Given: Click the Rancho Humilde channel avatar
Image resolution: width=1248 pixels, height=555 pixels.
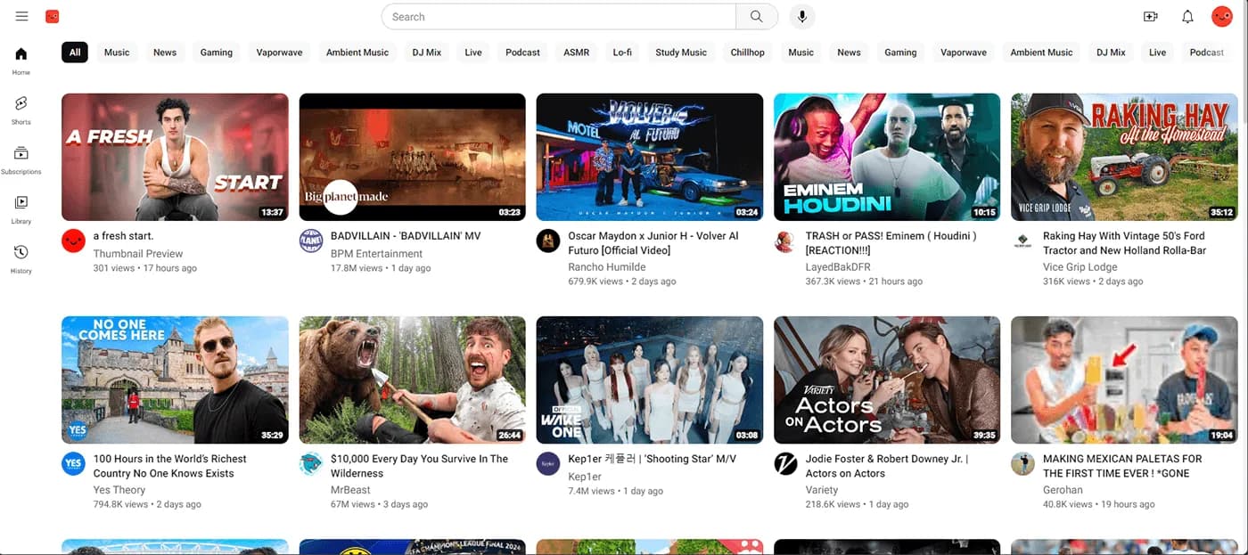Looking at the screenshot, I should click(548, 241).
